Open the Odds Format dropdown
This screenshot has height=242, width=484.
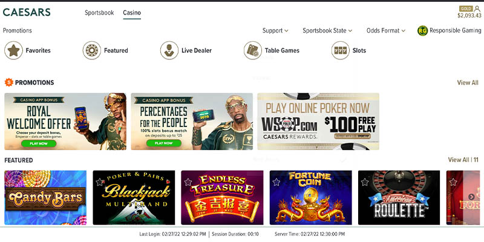[x=386, y=31]
